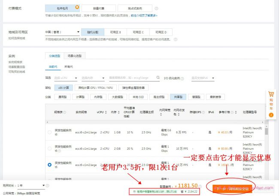Switch to 场景化选型 tab
This screenshot has width=279, height=196.
[x=74, y=56]
